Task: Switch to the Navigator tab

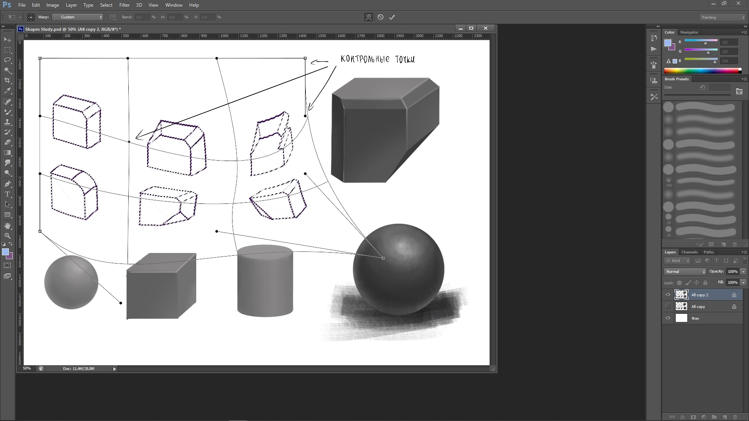Action: pyautogui.click(x=689, y=32)
